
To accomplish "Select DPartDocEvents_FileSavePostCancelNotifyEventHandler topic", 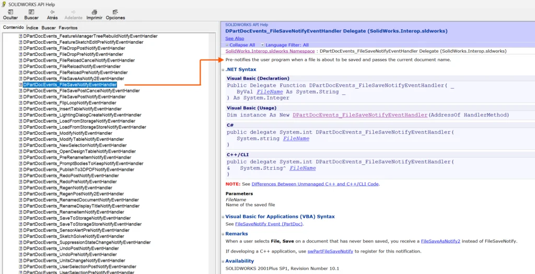I will coord(81,91).
